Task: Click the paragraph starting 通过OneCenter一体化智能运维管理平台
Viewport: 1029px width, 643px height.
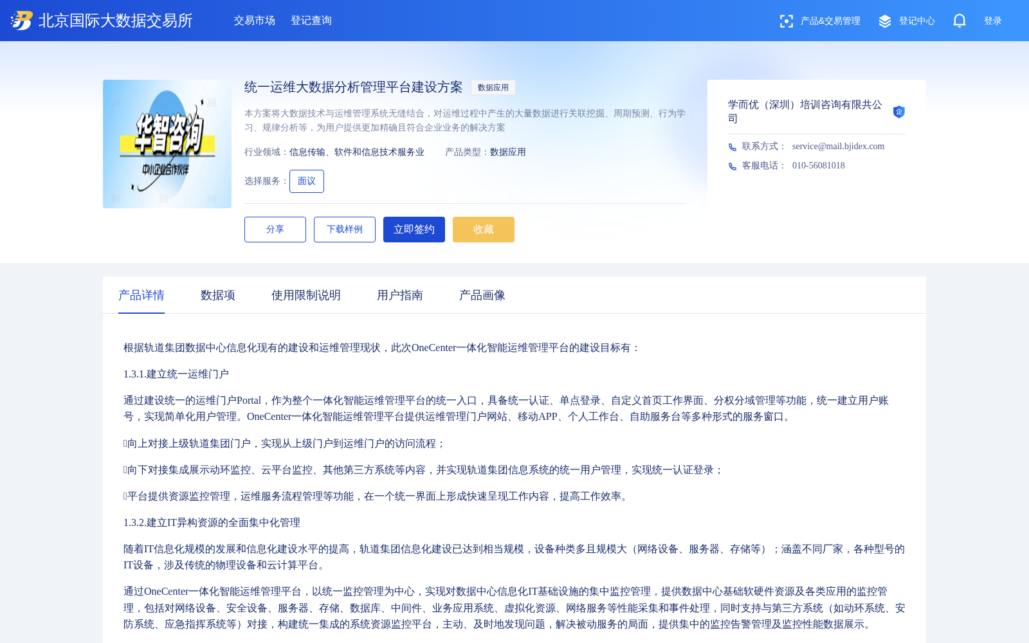Action: pyautogui.click(x=514, y=608)
